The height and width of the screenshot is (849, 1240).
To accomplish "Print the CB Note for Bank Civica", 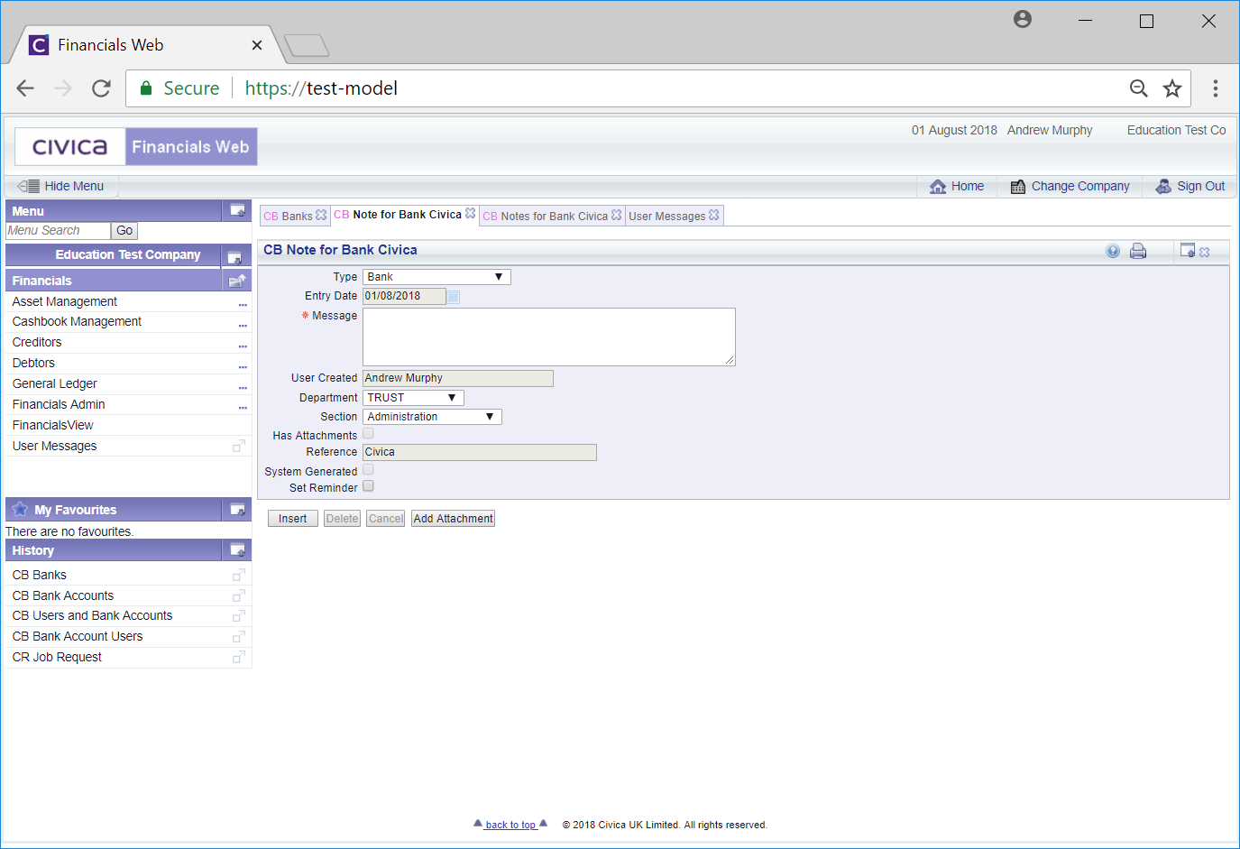I will click(1138, 251).
